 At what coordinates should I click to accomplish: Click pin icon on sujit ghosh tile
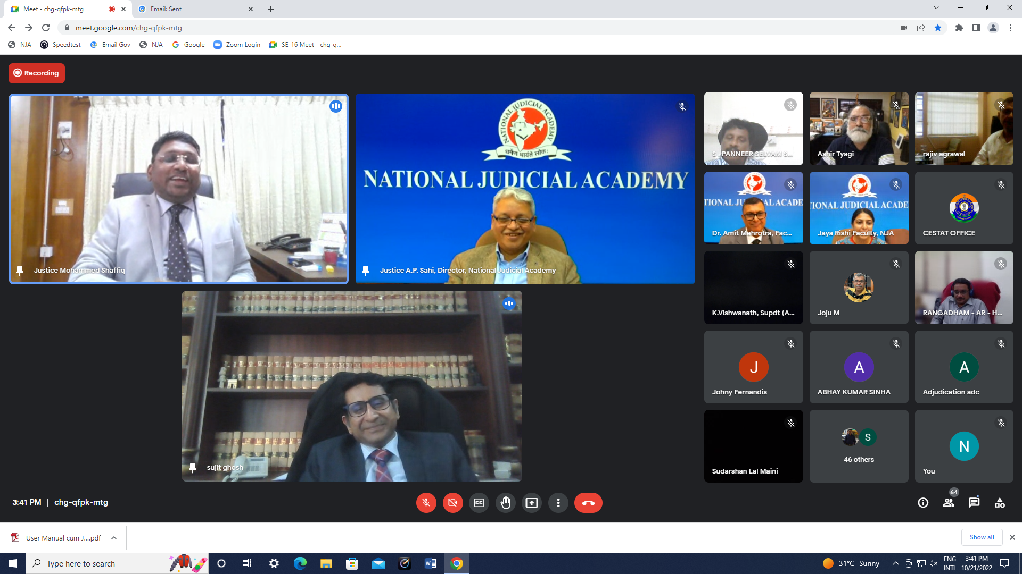[193, 468]
